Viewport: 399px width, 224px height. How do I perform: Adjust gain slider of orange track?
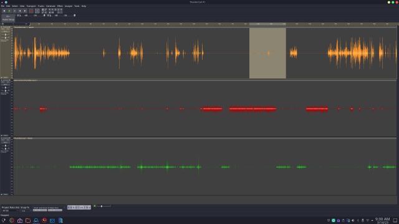point(6,35)
